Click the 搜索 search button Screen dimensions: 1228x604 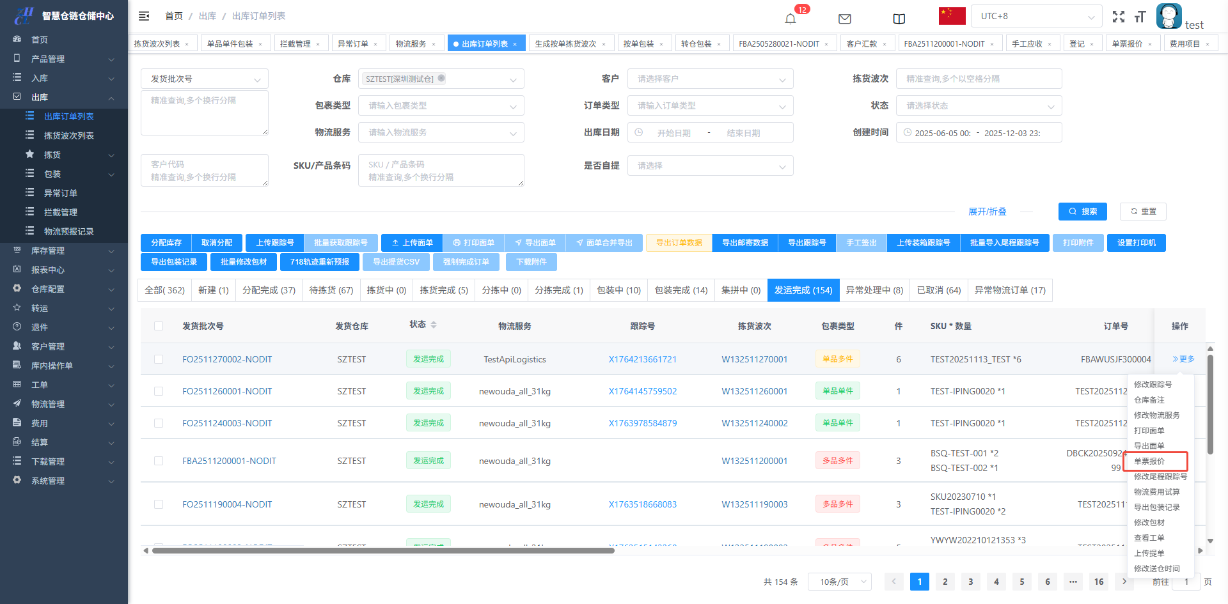point(1083,212)
